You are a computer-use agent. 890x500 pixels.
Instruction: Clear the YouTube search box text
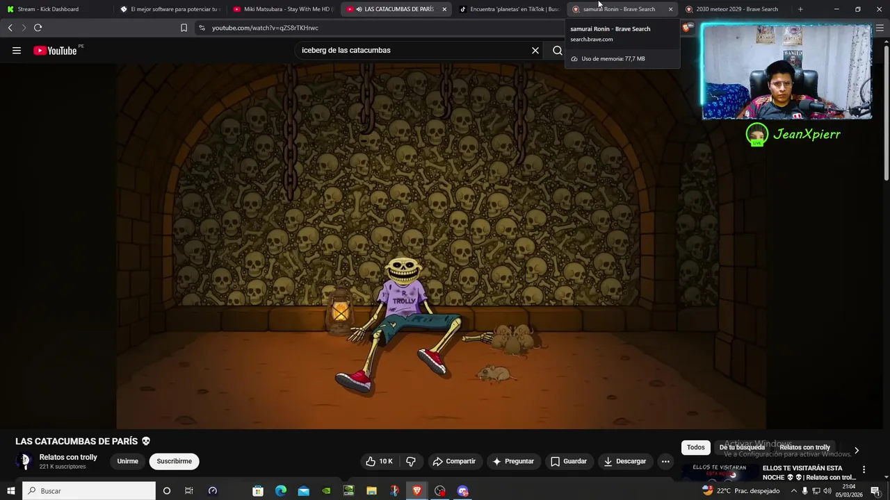click(535, 50)
